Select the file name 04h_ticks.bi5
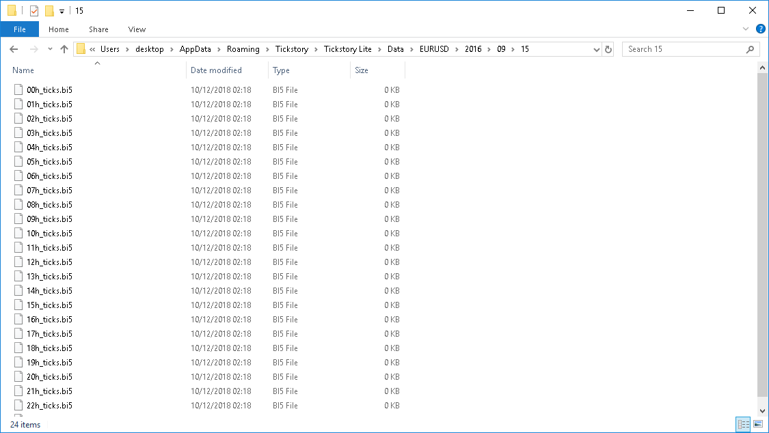The width and height of the screenshot is (769, 433). point(49,147)
